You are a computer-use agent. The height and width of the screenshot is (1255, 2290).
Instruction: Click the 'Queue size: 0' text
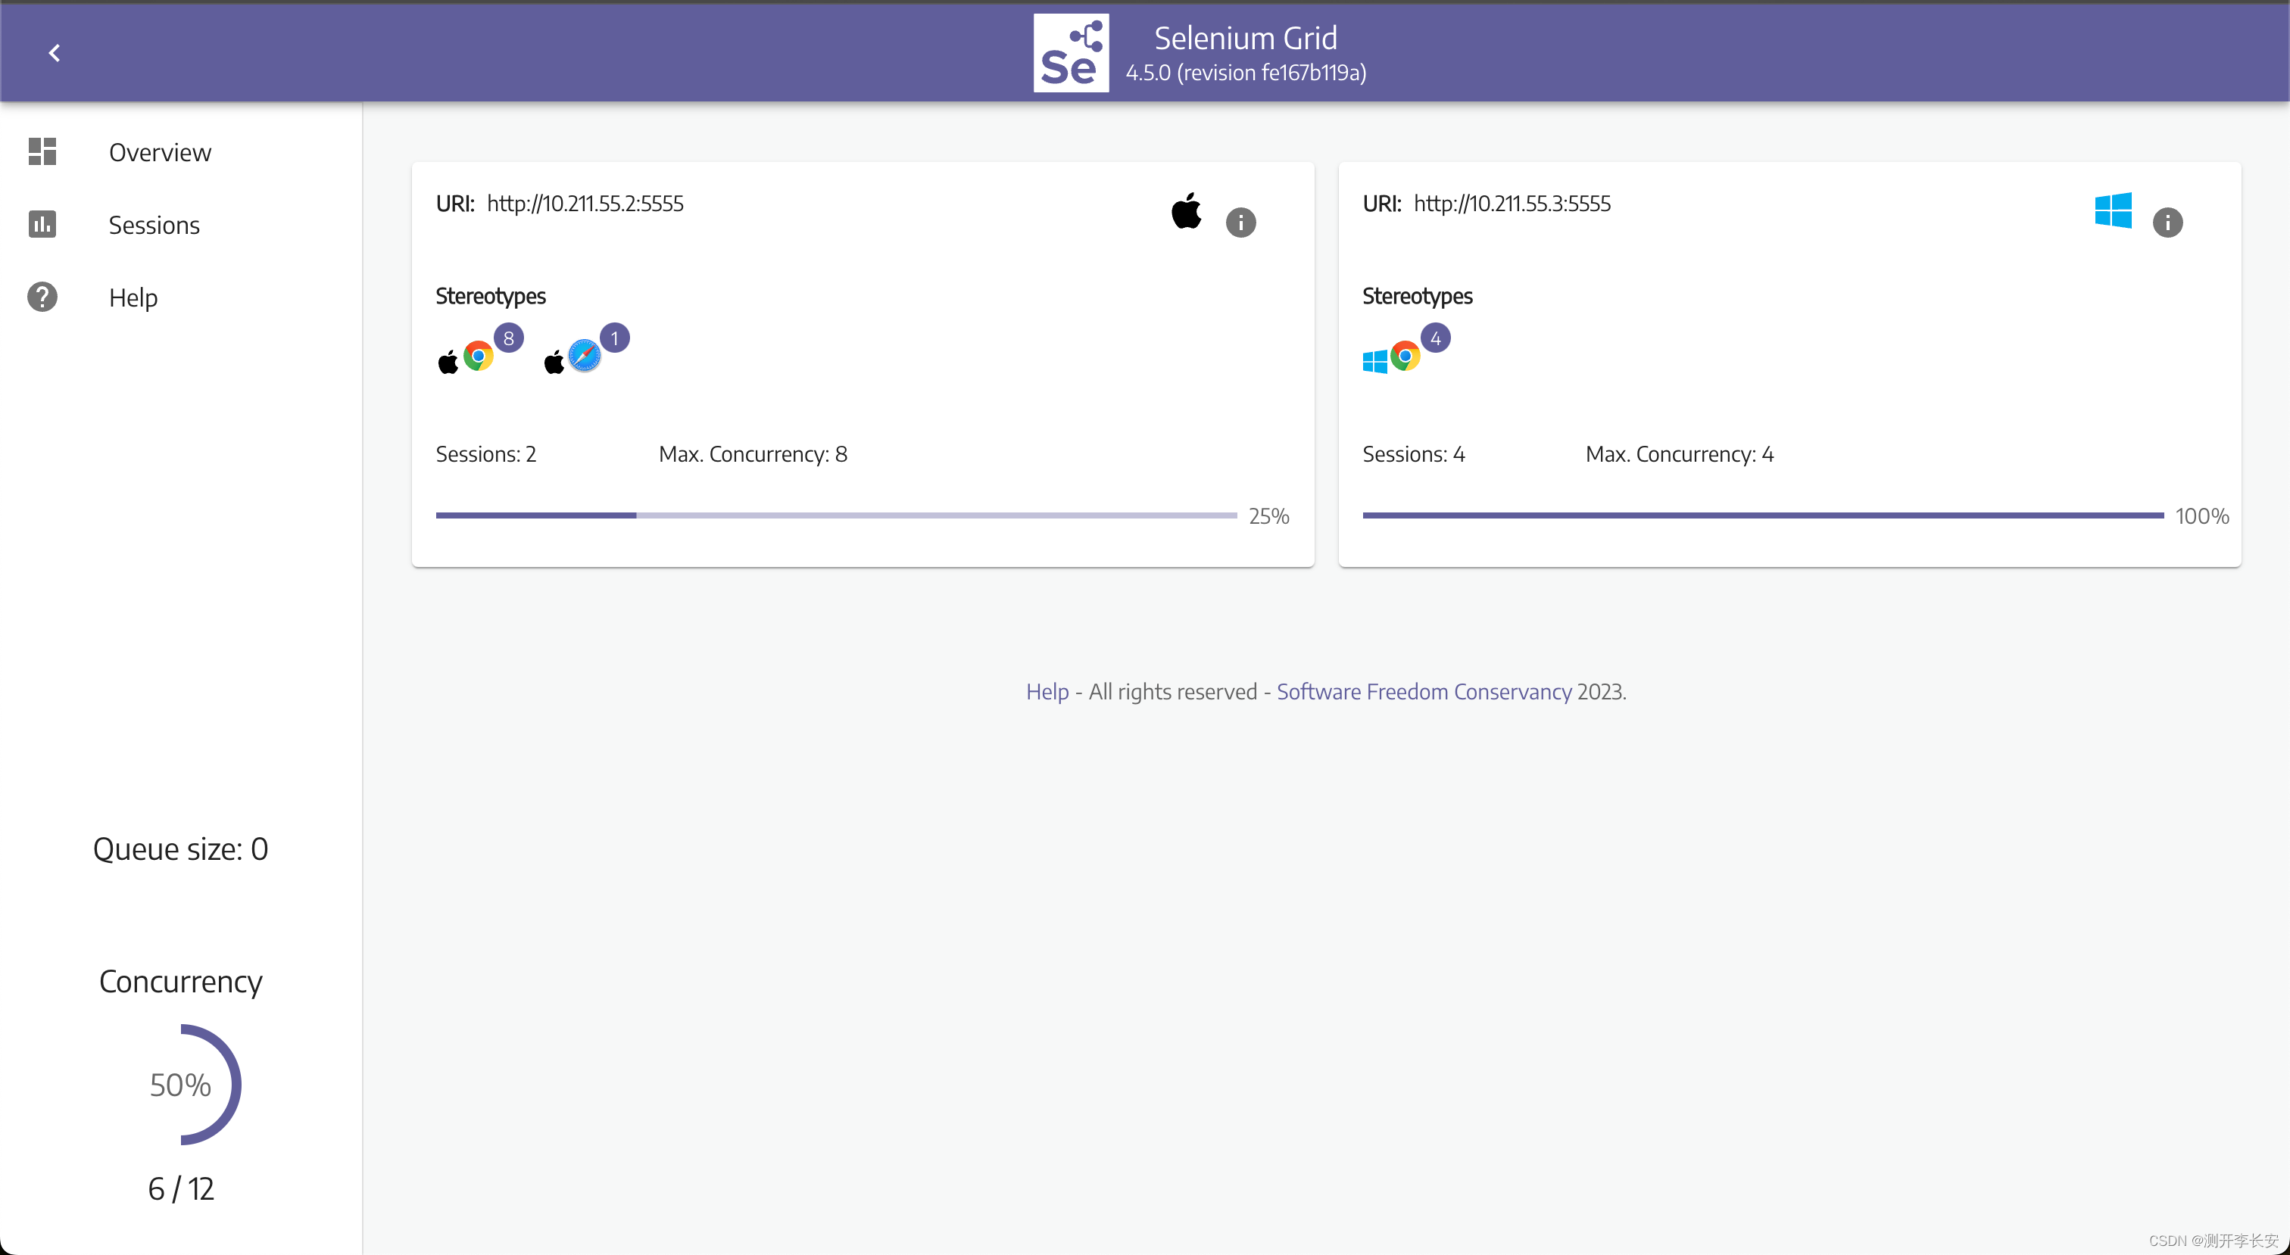click(x=180, y=849)
